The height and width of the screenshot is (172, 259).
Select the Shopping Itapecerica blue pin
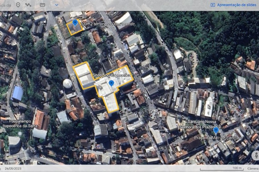[112, 83]
